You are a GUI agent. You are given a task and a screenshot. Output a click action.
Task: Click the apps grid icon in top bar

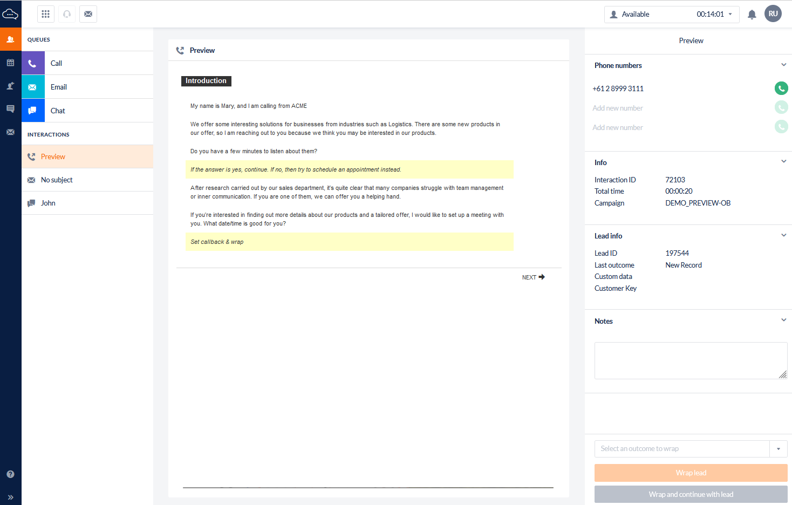[x=46, y=14]
